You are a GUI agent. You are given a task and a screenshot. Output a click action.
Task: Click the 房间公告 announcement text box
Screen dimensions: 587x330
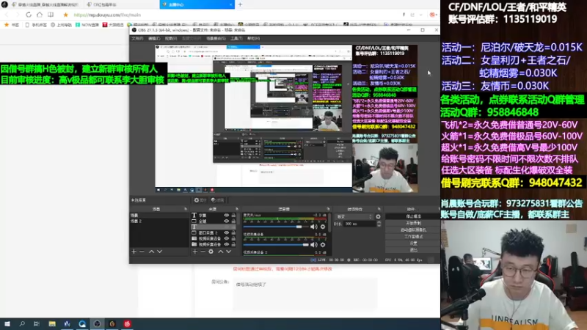click(x=305, y=294)
